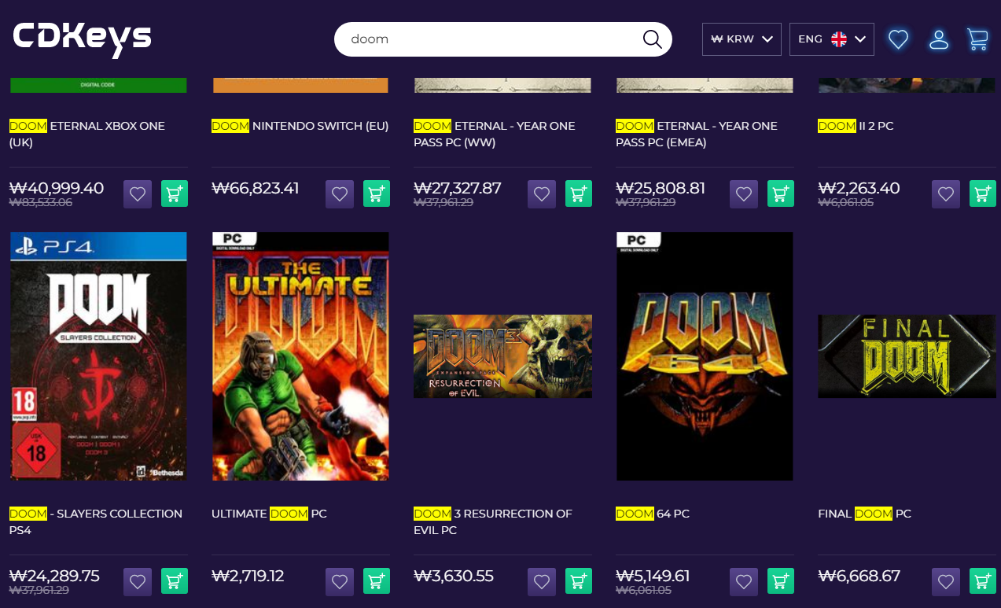Screen dimensions: 1001x608
Task: Open the KRW currency dropdown
Action: (x=742, y=39)
